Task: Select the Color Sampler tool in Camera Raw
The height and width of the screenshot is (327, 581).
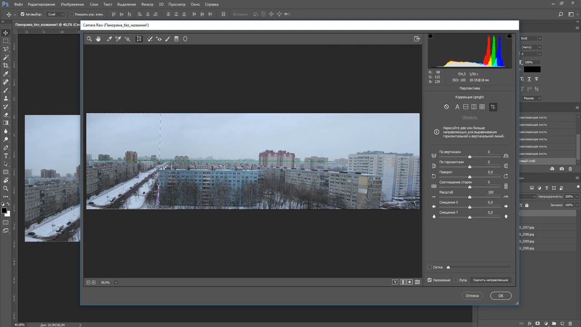Action: 118,39
